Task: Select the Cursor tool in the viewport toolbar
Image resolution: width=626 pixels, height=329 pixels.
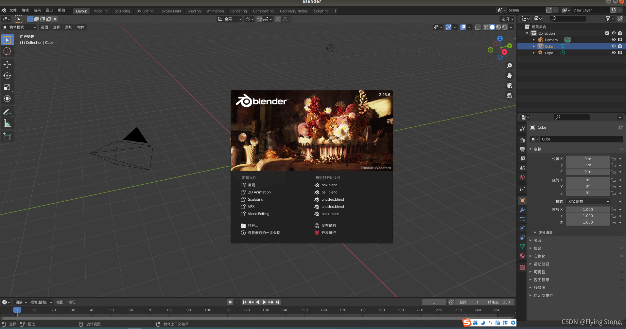Action: (7, 51)
